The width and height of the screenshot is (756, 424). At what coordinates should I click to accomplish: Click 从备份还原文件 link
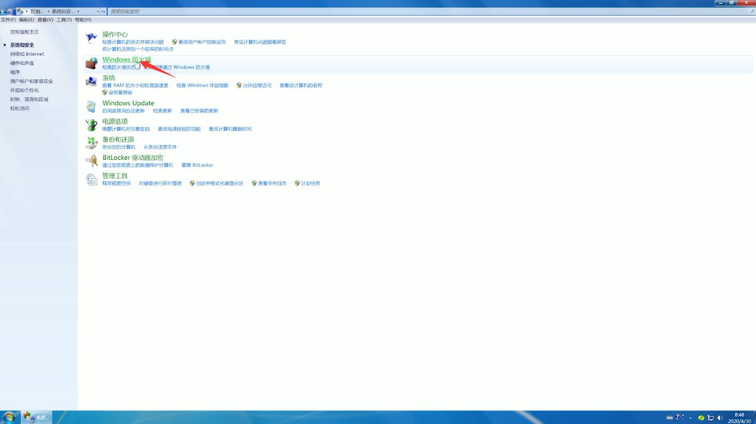coord(160,147)
